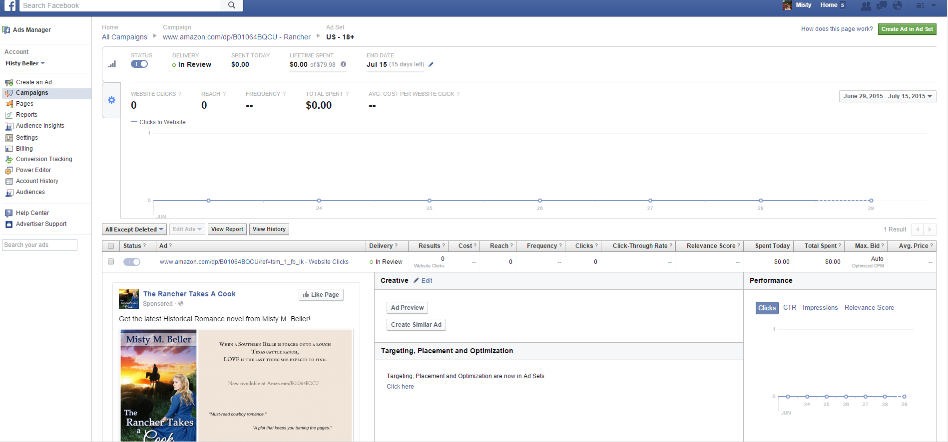Image resolution: width=948 pixels, height=442 pixels.
Task: Open the gear settings icon for metrics
Action: pos(111,100)
